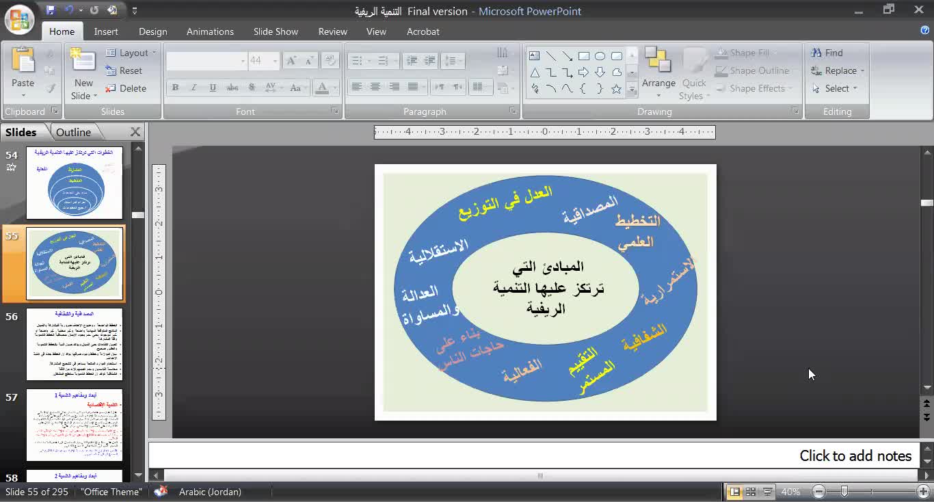The width and height of the screenshot is (934, 502).
Task: Click the Reset slide button
Action: pyautogui.click(x=124, y=70)
